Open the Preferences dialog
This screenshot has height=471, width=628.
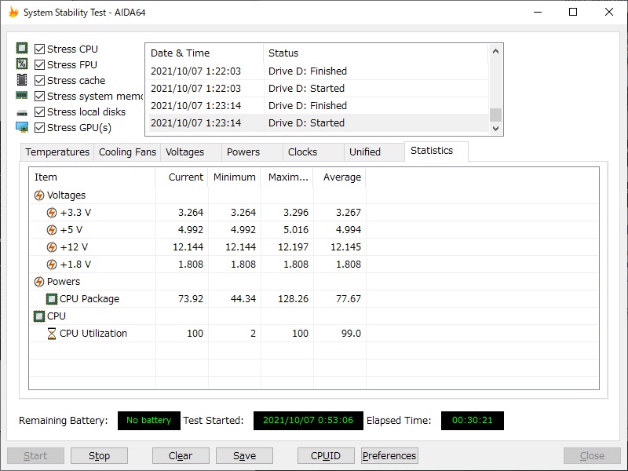tap(389, 456)
